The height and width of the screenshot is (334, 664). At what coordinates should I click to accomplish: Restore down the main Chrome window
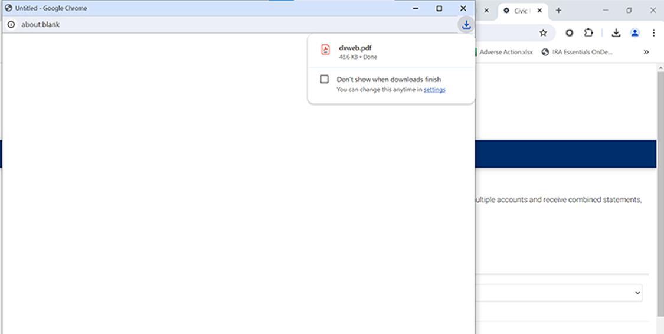[x=629, y=11]
